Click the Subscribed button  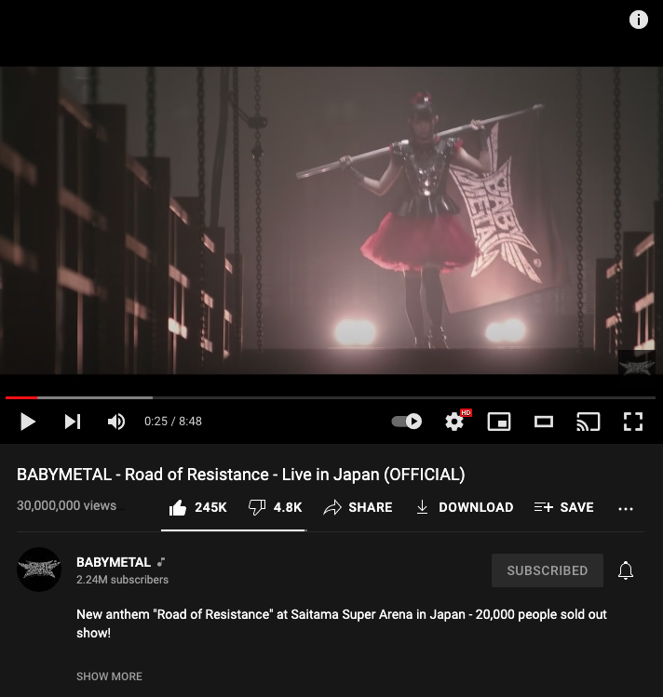click(x=547, y=570)
